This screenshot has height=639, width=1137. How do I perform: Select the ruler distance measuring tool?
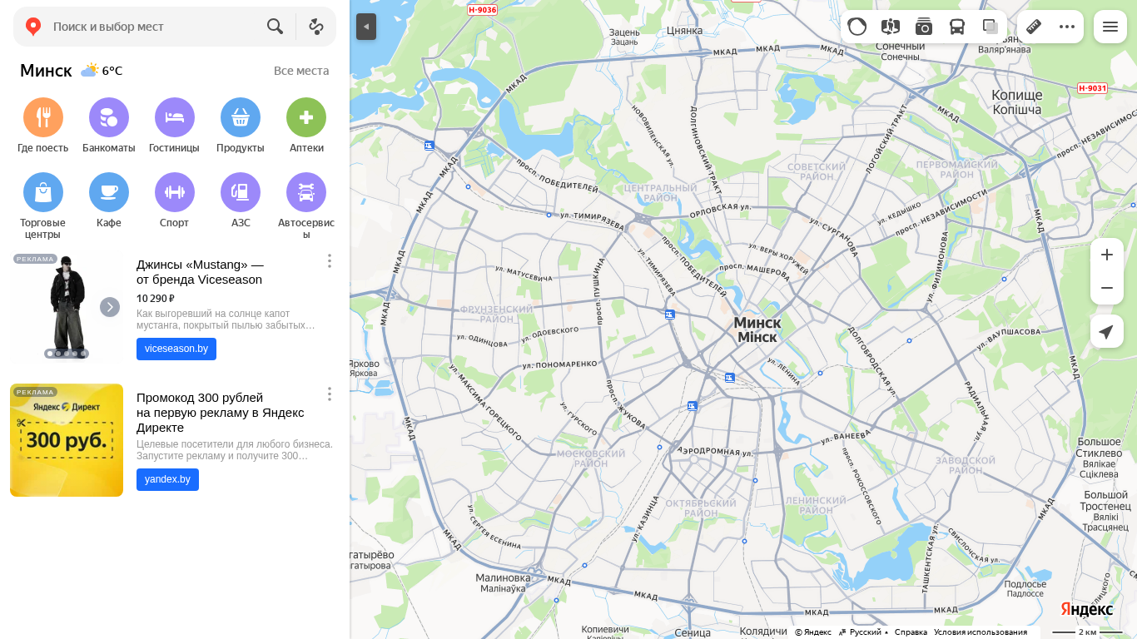pyautogui.click(x=1034, y=27)
